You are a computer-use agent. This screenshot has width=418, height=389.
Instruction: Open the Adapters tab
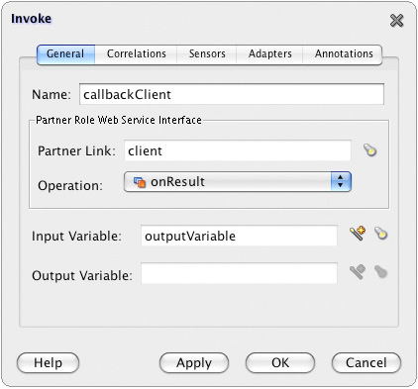pyautogui.click(x=269, y=54)
